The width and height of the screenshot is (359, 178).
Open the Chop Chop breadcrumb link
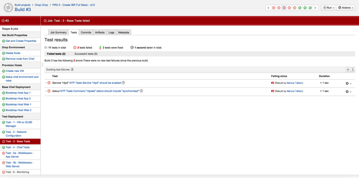41,5
